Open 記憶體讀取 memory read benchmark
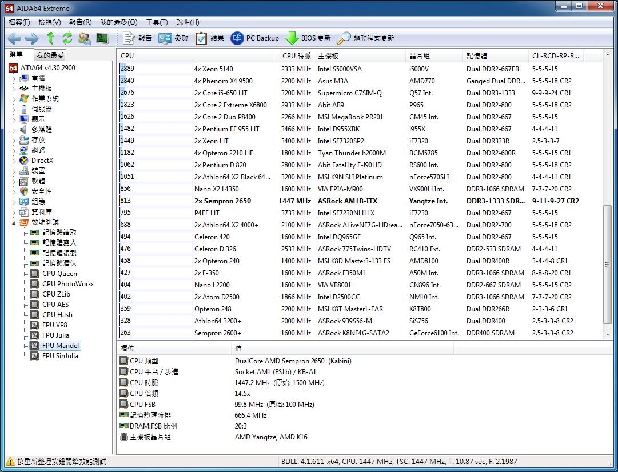 [x=59, y=233]
